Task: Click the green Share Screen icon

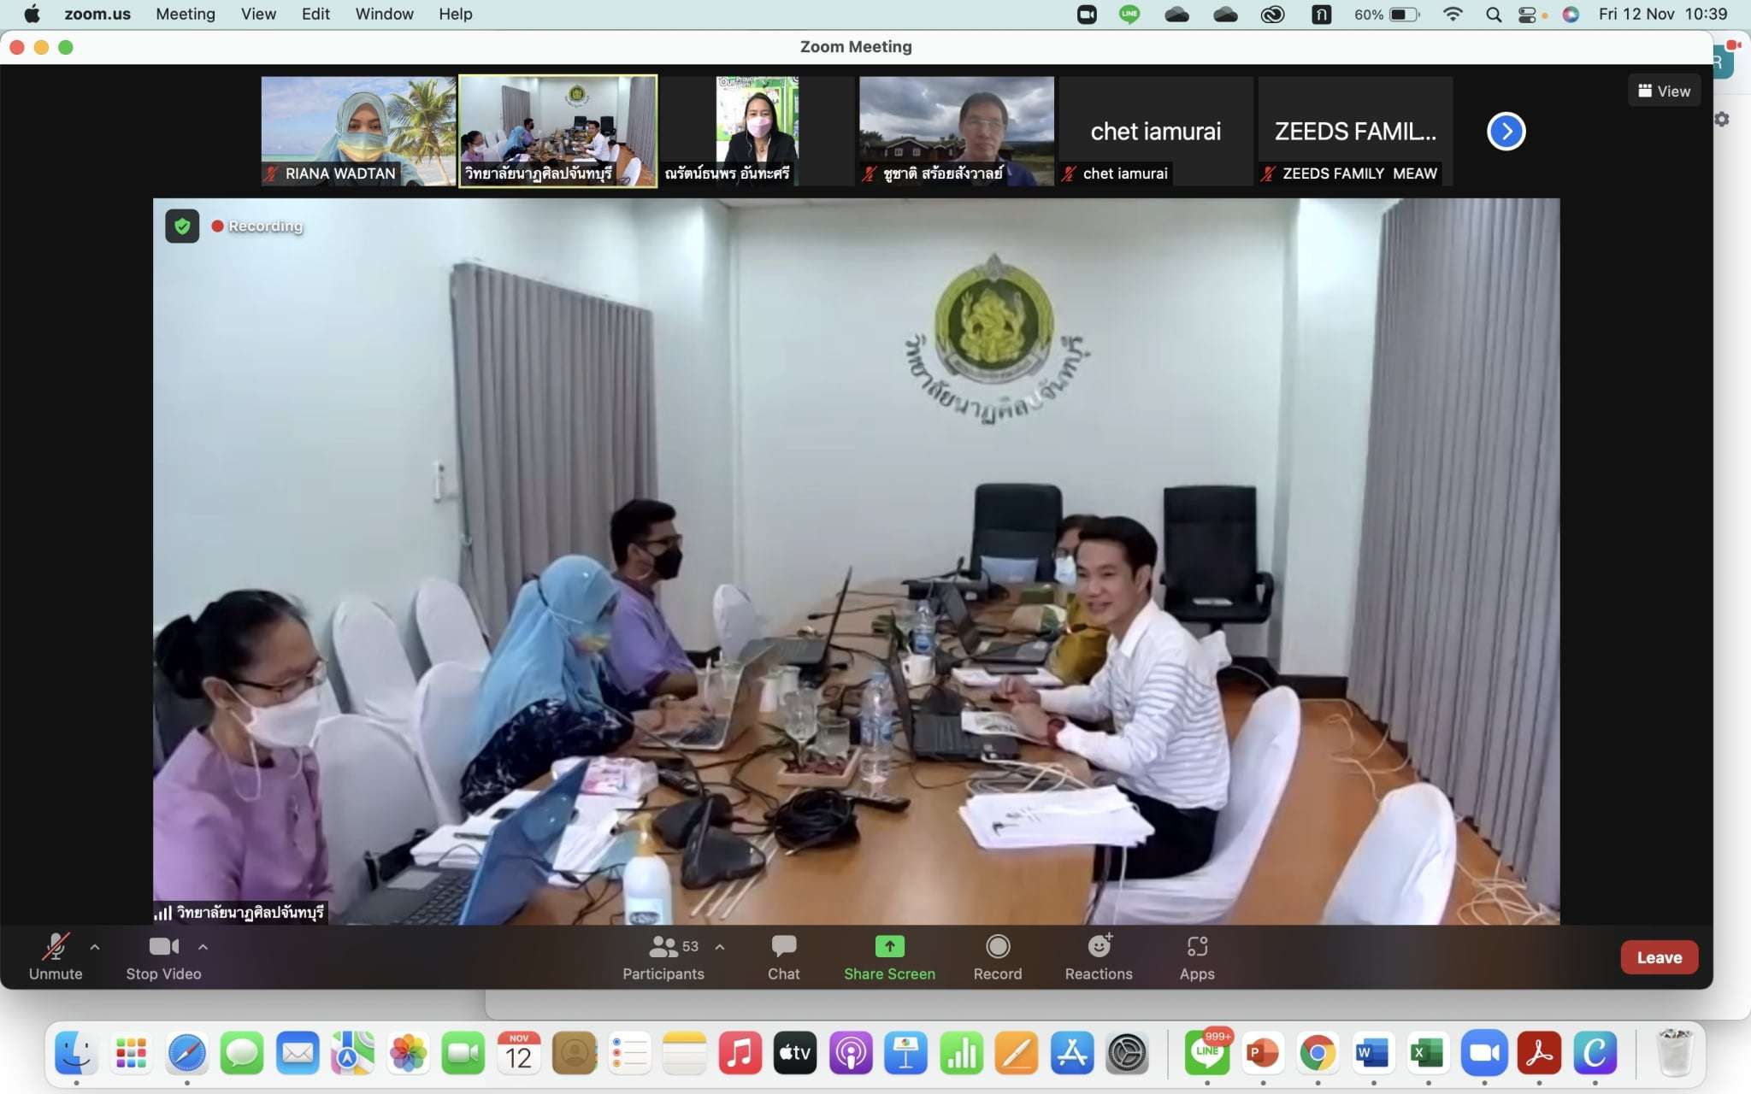Action: pos(889,947)
